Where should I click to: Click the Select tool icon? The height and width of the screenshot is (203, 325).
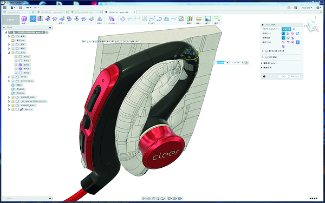pyautogui.click(x=217, y=18)
